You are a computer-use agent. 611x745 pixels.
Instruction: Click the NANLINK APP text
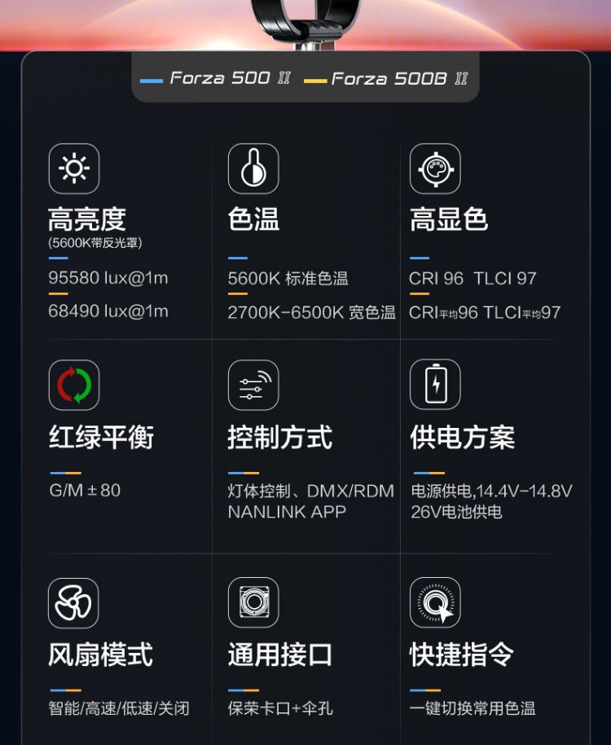click(x=287, y=512)
